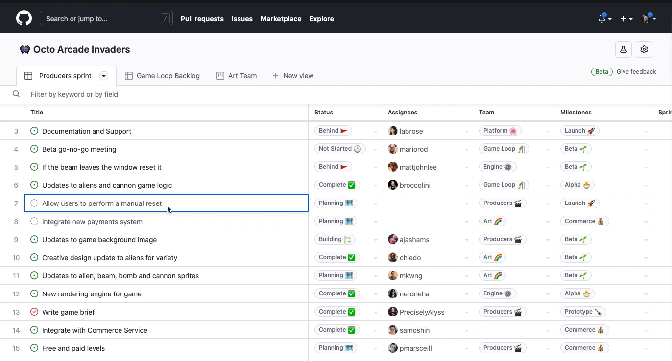This screenshot has height=361, width=672.
Task: Click the filter search magnifier icon
Action: coord(16,94)
